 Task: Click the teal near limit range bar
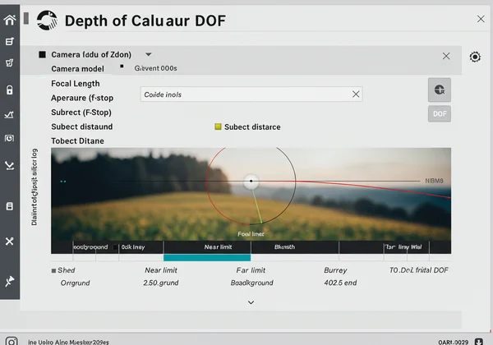click(x=206, y=257)
